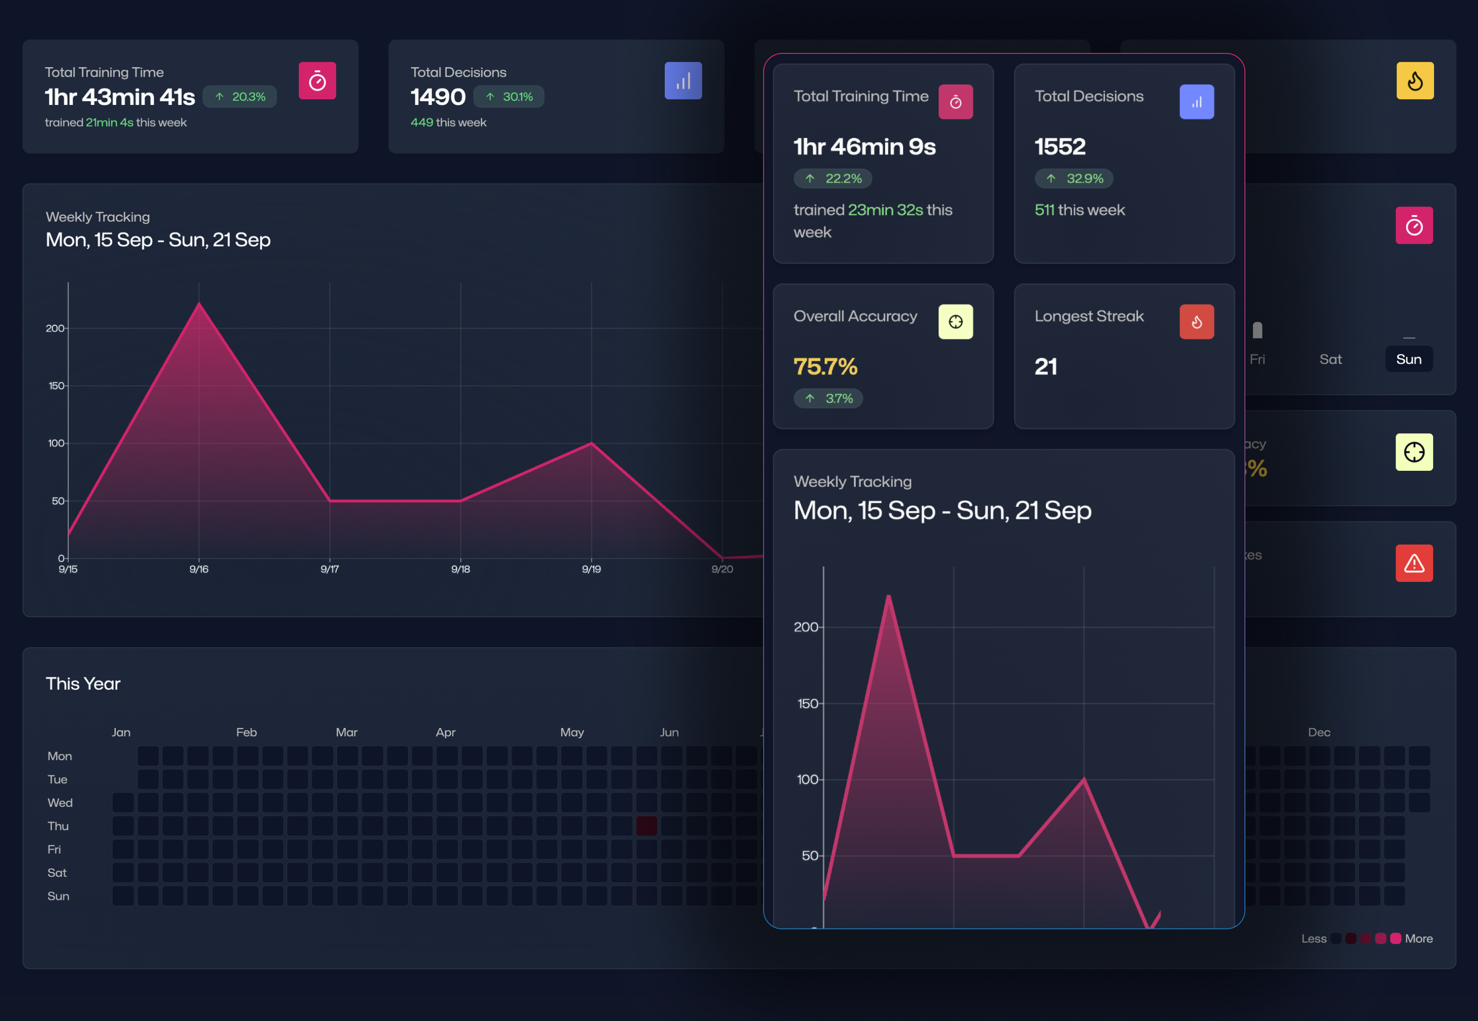This screenshot has width=1478, height=1021.
Task: Select the Sat day tab
Action: pyautogui.click(x=1330, y=359)
